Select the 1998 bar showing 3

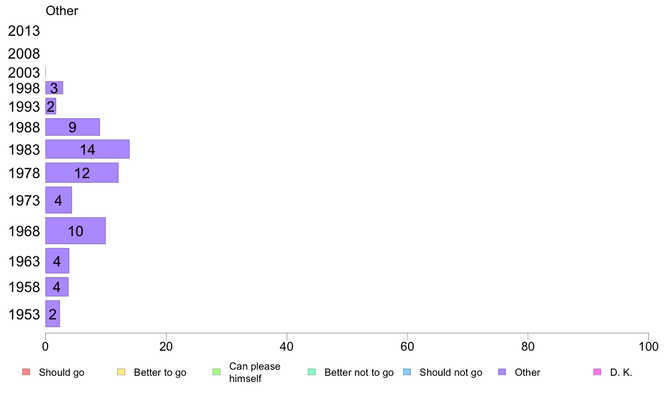(54, 88)
